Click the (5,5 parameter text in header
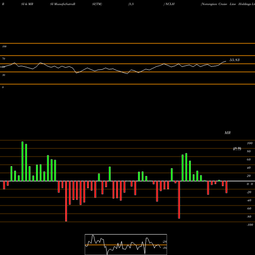This screenshot has height=255, width=255. [131, 4]
